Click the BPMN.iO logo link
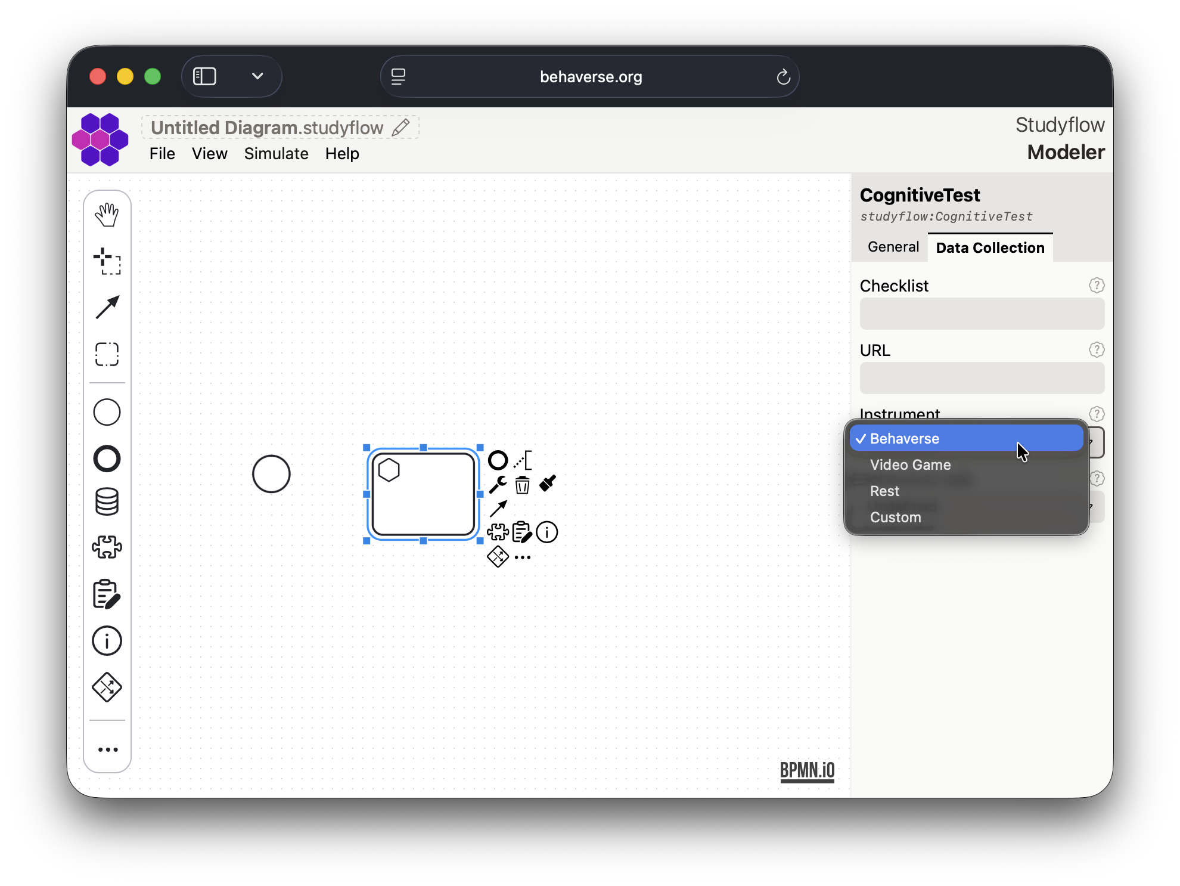Screen dimensions: 1180x886 tap(807, 771)
